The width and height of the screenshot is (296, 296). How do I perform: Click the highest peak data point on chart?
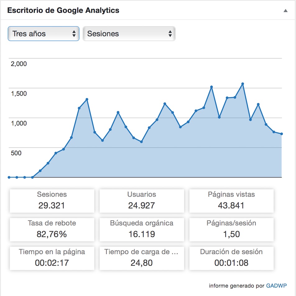click(x=243, y=84)
